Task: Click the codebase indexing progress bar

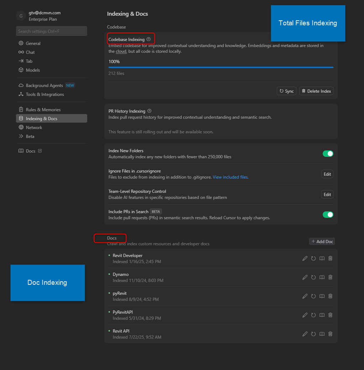Action: click(x=221, y=67)
